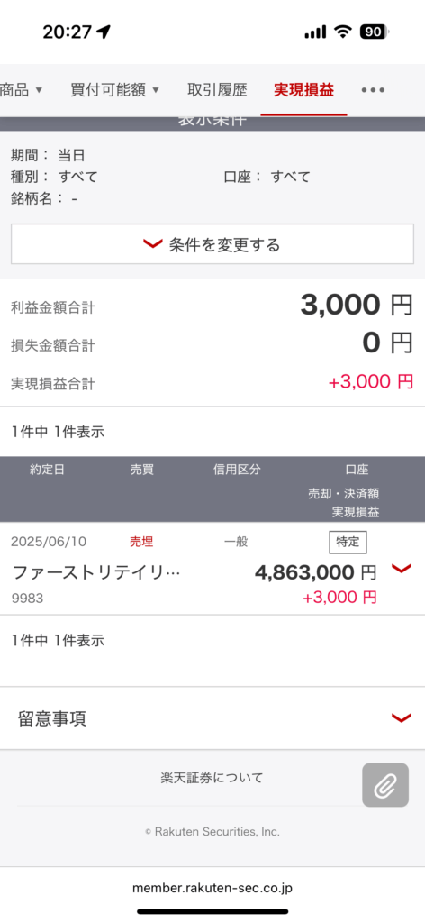Screen dimensions: 425x923
Task: Expand the 留意事項 section
Action: tap(212, 718)
